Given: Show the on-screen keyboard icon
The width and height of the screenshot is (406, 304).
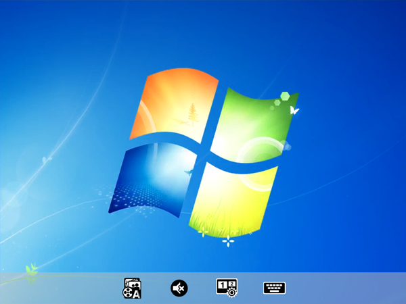Looking at the screenshot, I should [x=275, y=288].
